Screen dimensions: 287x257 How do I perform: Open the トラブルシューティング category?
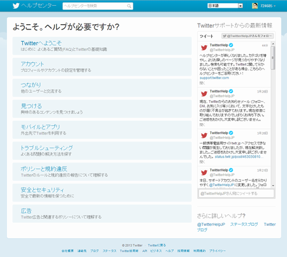(102, 151)
